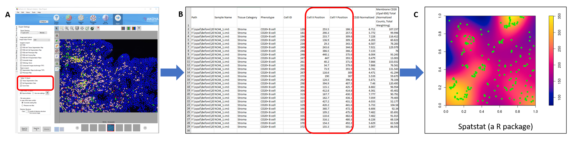Switch to the Batch Analysis side tab

click(16, 43)
